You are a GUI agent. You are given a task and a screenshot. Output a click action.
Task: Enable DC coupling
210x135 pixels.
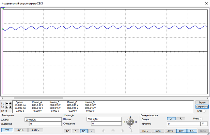84,131
